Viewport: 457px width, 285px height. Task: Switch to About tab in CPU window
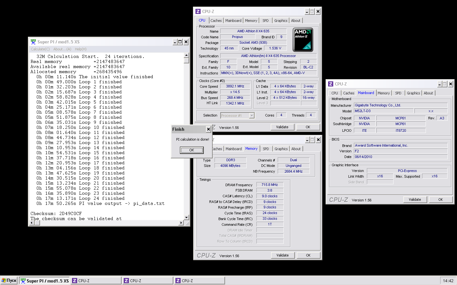pos(296,21)
